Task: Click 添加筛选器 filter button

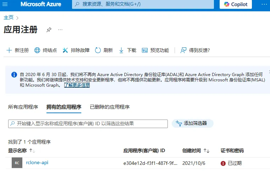Action: [x=193, y=123]
